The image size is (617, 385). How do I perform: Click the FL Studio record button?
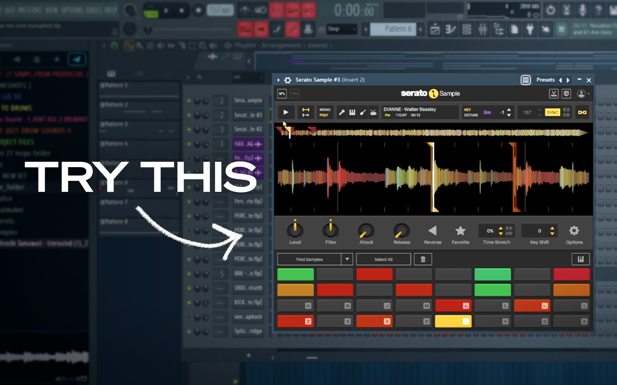(198, 10)
